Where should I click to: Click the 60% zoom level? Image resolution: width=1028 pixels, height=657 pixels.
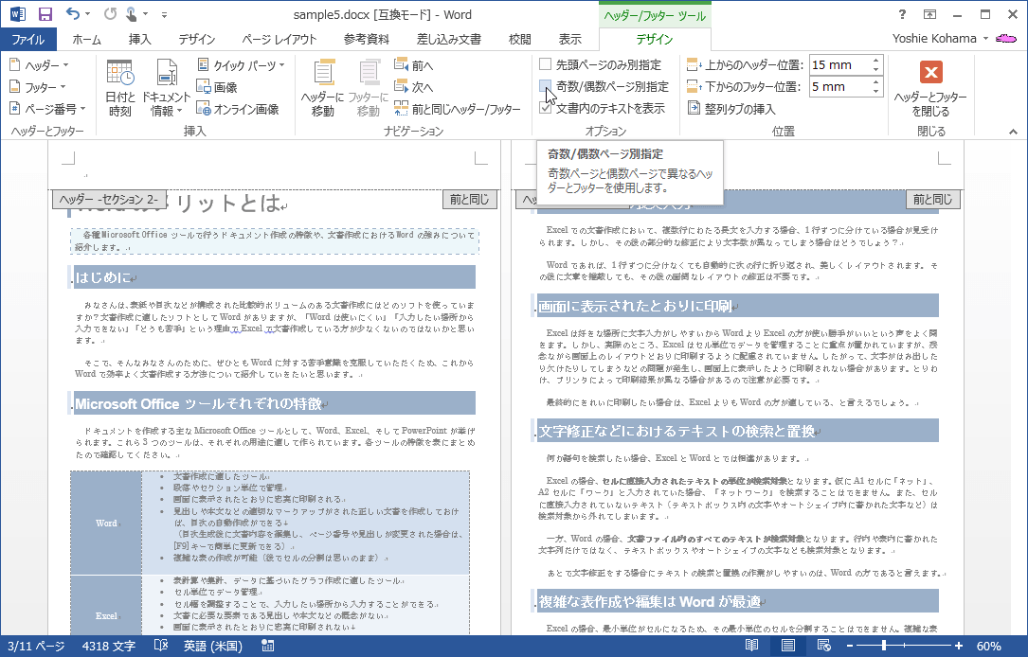[x=988, y=646]
